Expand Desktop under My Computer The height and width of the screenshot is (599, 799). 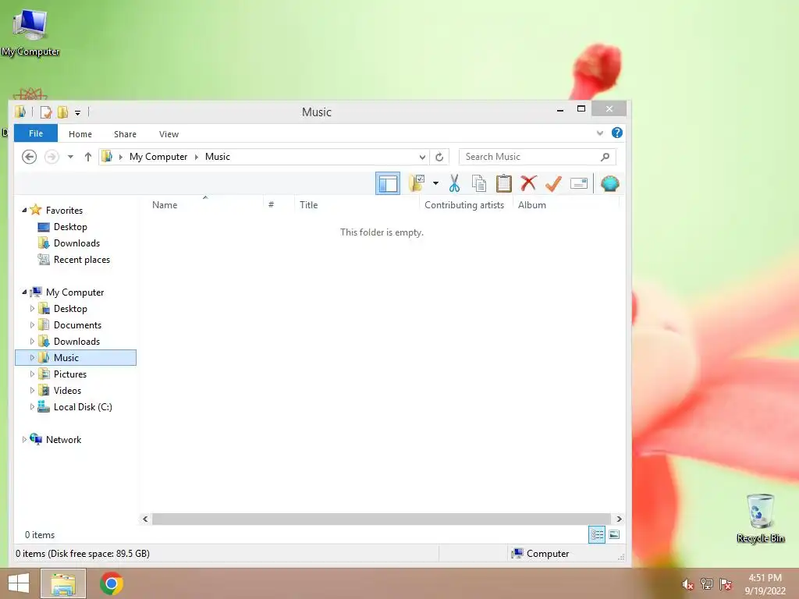pyautogui.click(x=32, y=309)
